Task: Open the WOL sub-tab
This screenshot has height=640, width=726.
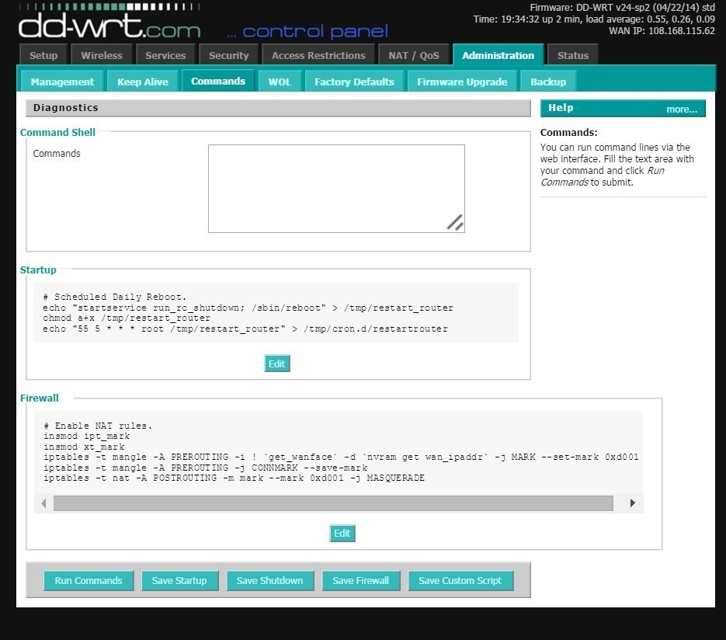Action: point(279,81)
